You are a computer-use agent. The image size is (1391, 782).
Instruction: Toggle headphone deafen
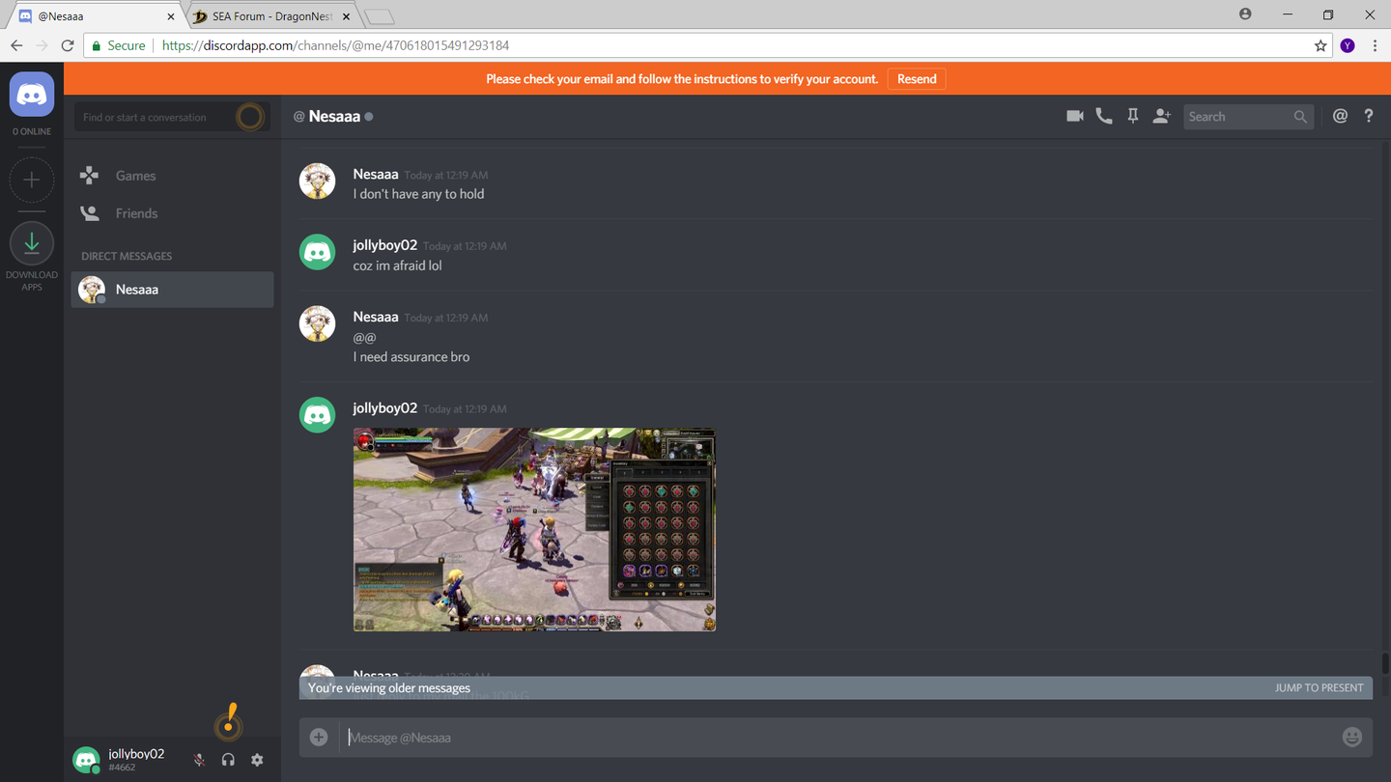coord(228,760)
